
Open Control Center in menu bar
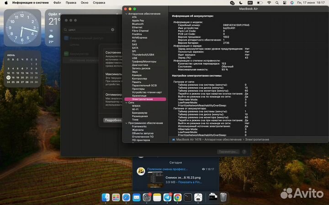tap(285, 3)
